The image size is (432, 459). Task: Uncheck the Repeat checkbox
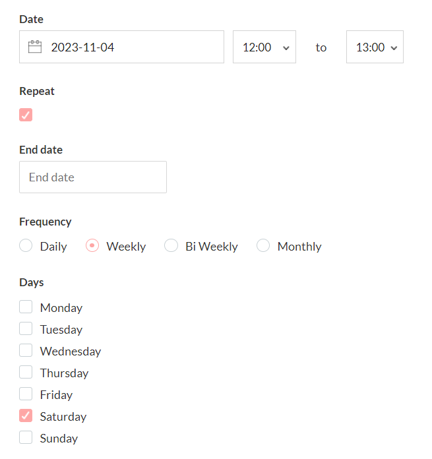point(26,115)
